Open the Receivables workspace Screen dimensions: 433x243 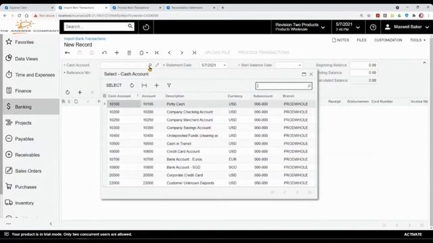(x=27, y=155)
